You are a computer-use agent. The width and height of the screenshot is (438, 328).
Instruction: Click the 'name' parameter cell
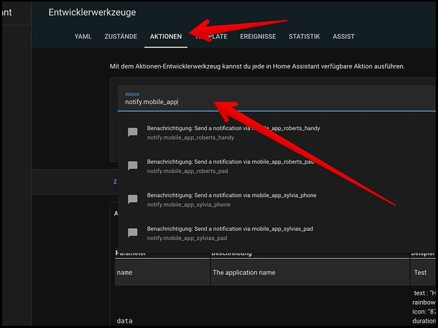click(x=162, y=272)
